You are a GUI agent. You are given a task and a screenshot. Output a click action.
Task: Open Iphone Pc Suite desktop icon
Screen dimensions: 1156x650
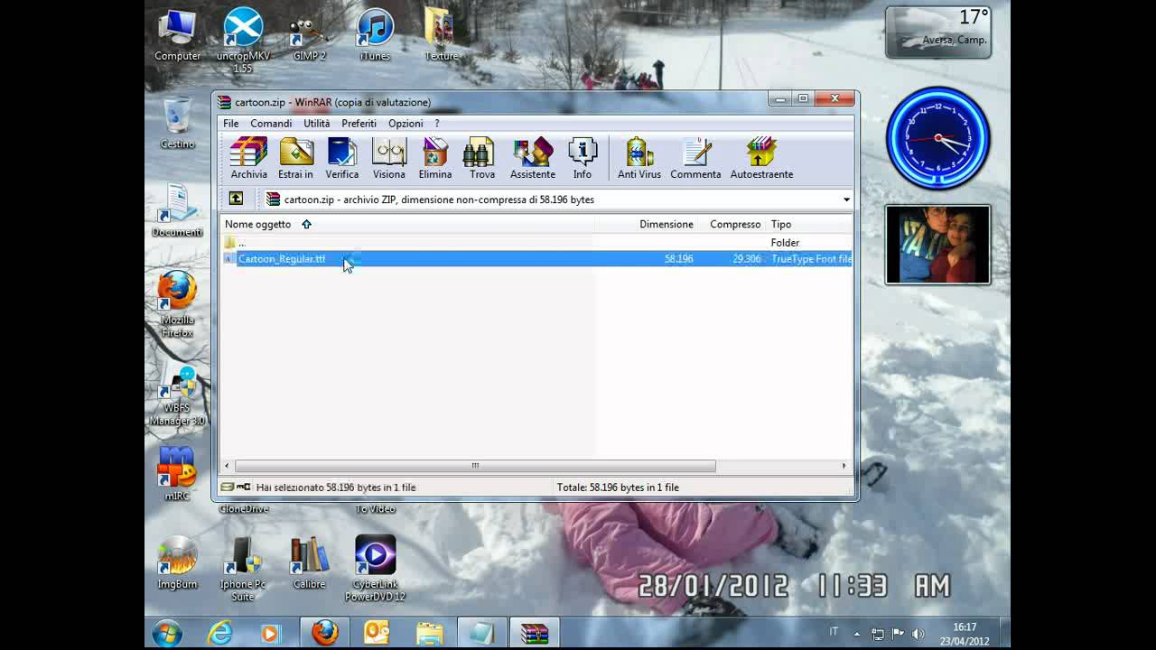(243, 569)
